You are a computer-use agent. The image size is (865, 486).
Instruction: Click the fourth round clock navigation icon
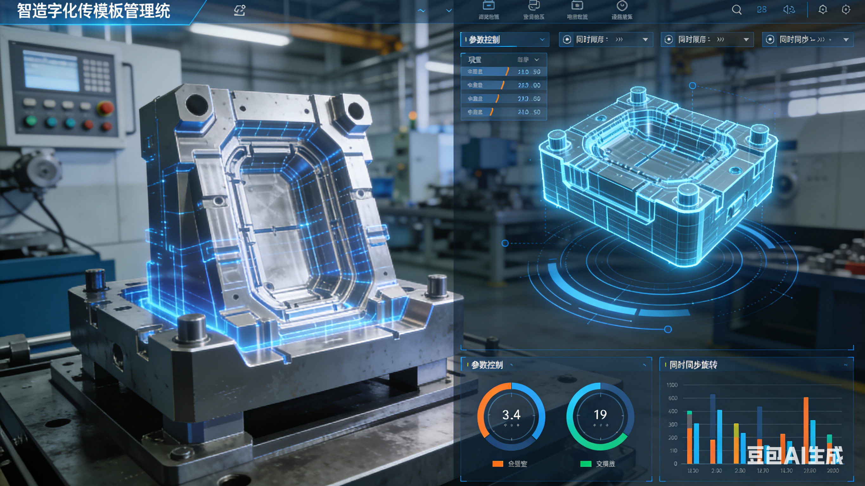tap(622, 6)
